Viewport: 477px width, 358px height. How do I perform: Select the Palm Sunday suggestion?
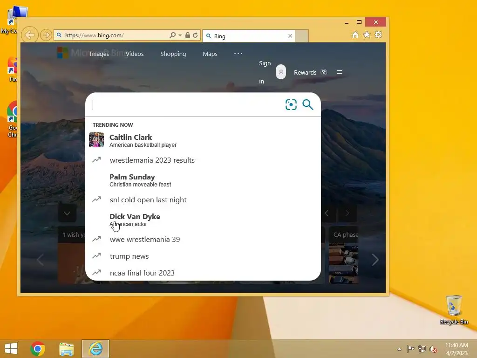pos(203,180)
